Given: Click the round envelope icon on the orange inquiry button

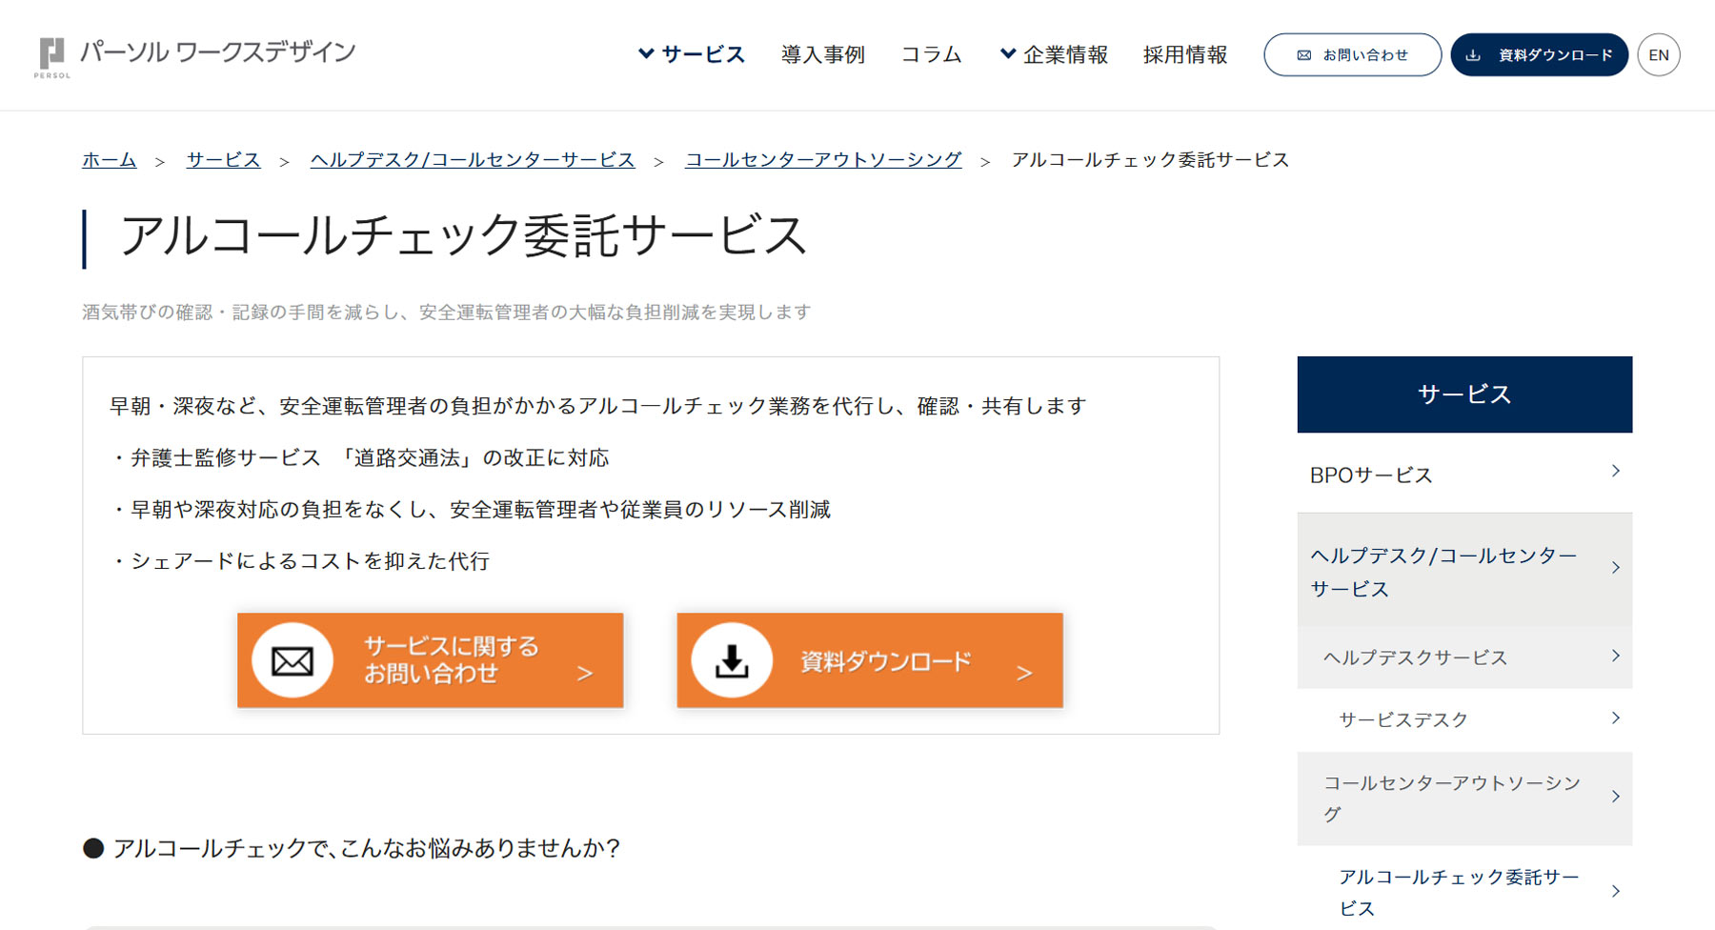Looking at the screenshot, I should 293,660.
